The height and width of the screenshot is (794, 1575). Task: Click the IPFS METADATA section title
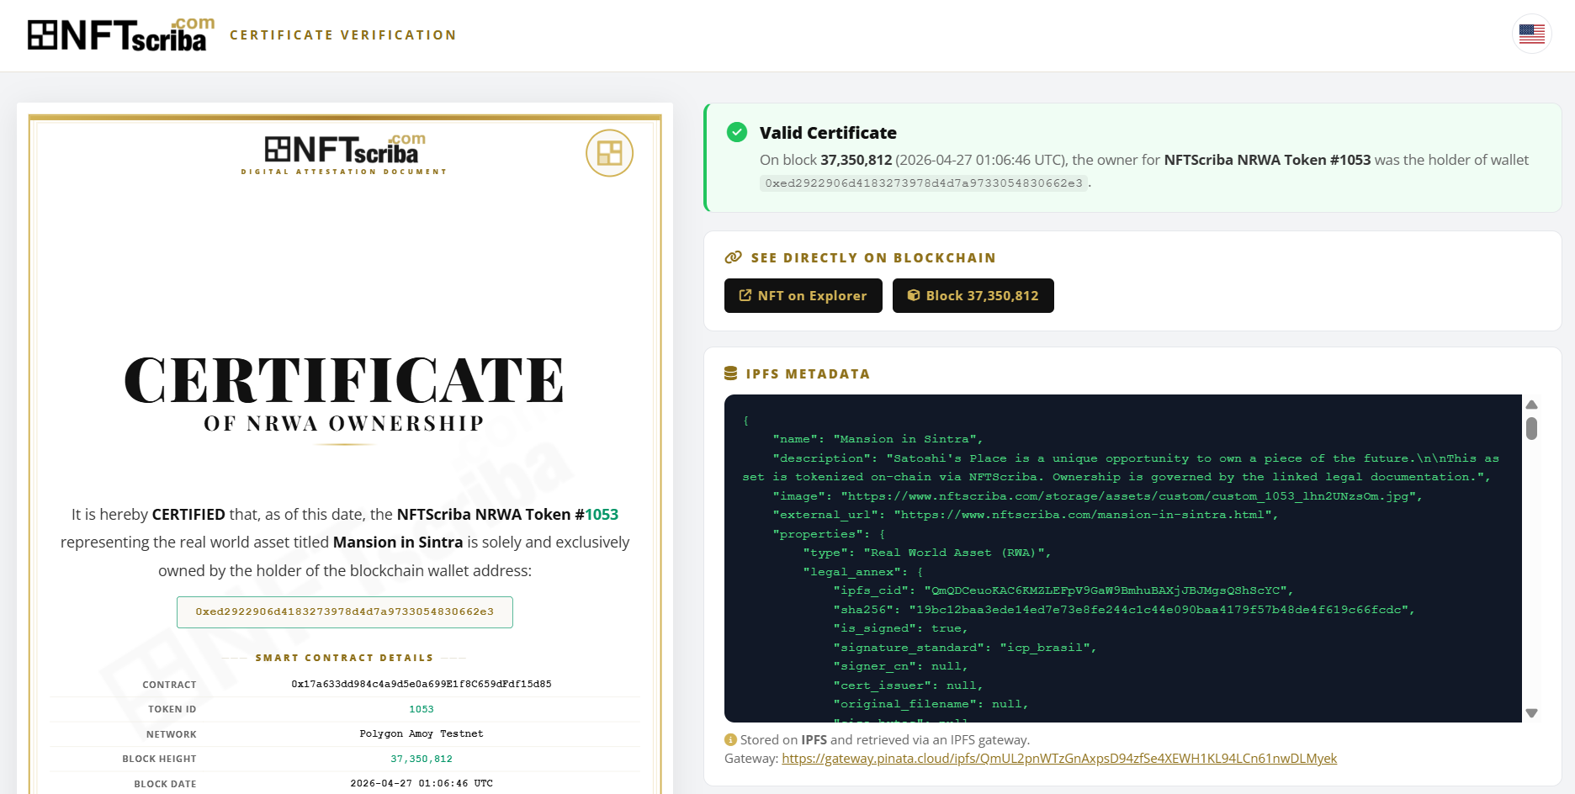pyautogui.click(x=808, y=373)
